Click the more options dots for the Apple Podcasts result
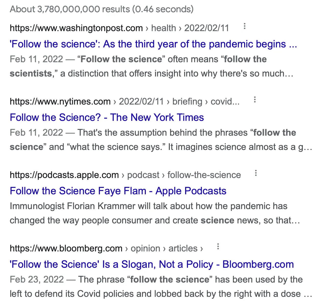 256,173
